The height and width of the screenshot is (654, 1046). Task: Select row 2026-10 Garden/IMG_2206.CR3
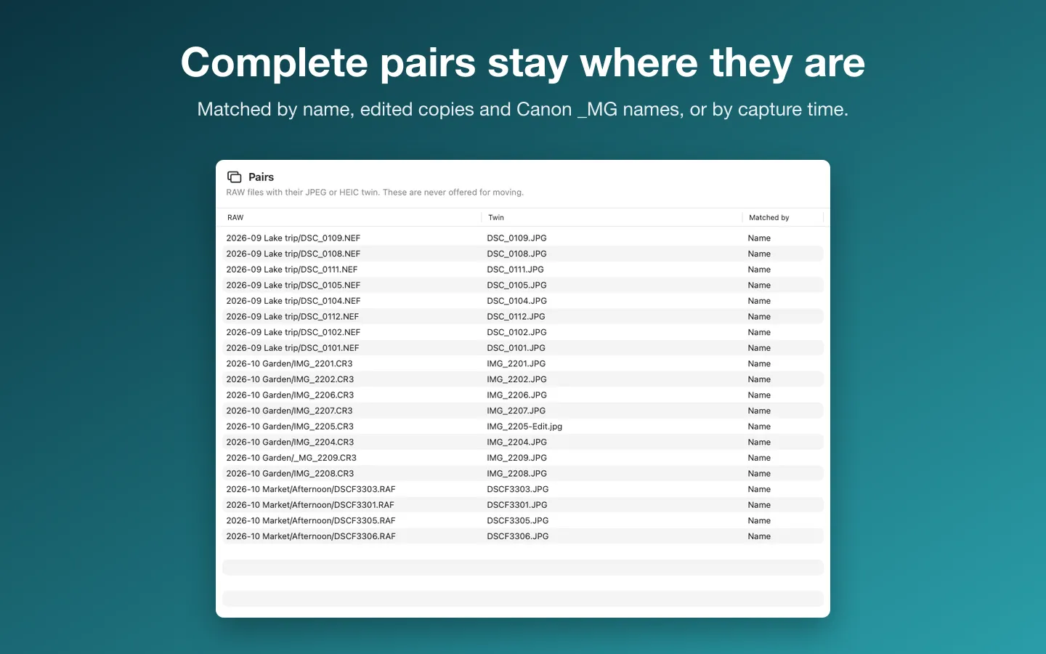523,395
